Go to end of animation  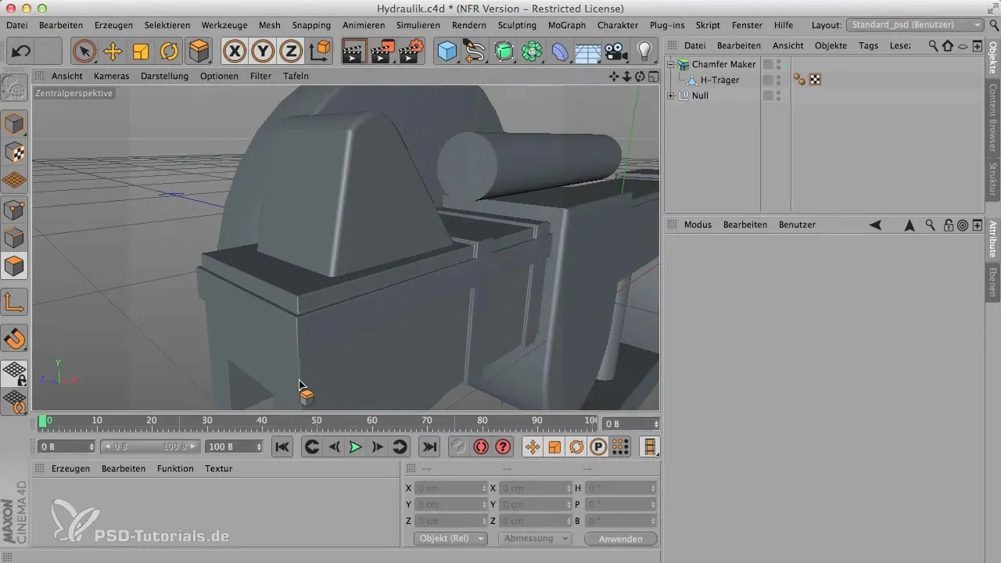[x=429, y=446]
